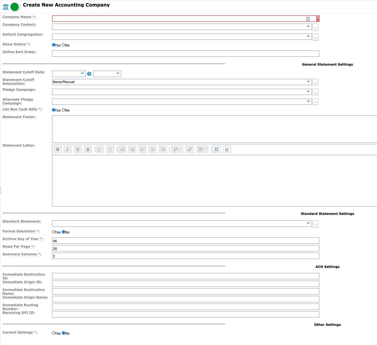The height and width of the screenshot is (345, 377).
Task: Click contact card icon in Company Name field
Action: click(x=308, y=19)
